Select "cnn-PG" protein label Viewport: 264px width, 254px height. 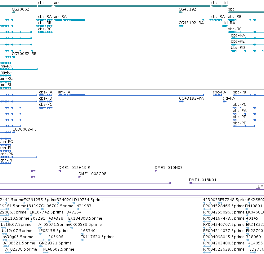[x=7, y=142]
